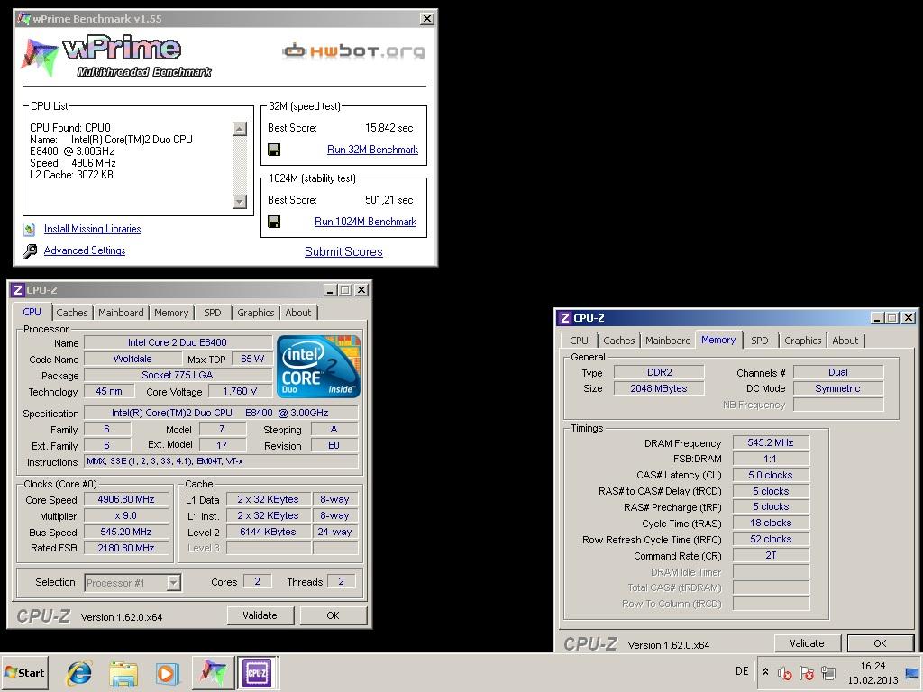Viewport: 923px width, 692px height.
Task: Click the Core Voltage value 1.760 V
Action: click(x=240, y=391)
